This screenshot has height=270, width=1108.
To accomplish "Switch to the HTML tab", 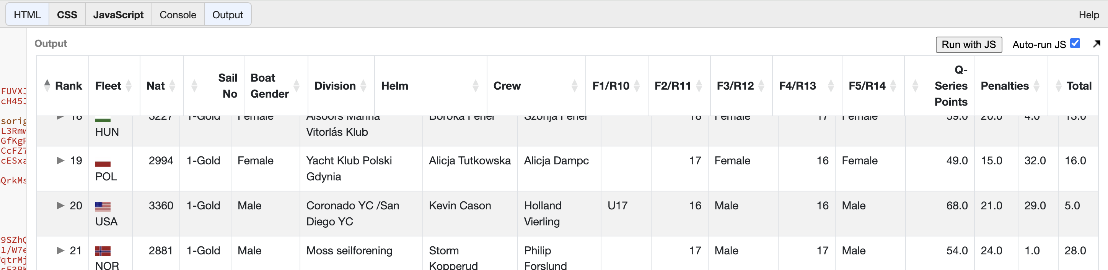I will (27, 14).
